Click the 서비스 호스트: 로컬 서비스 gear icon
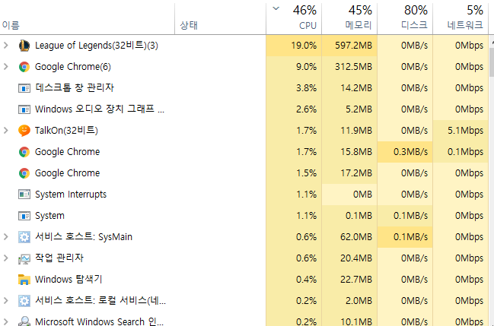 (24, 301)
